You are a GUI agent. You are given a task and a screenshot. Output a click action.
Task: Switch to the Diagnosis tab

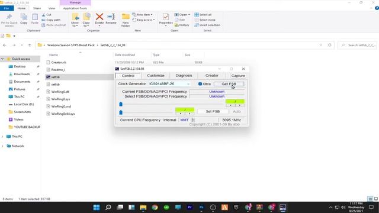coord(184,76)
